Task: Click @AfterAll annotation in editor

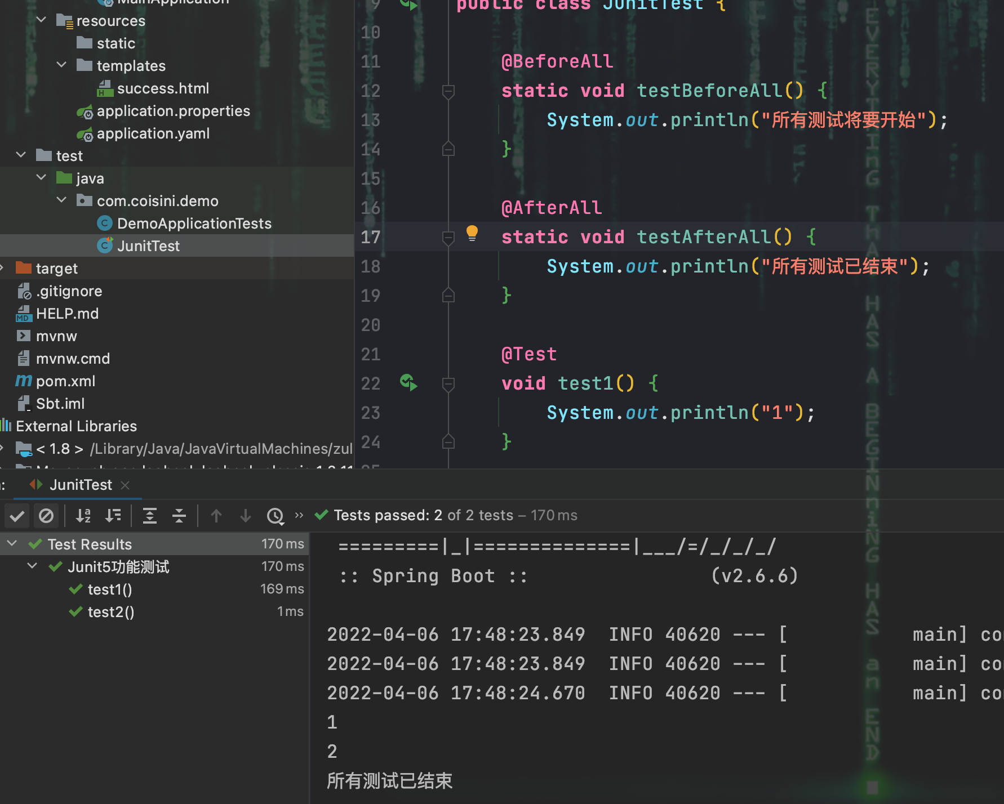Action: (551, 208)
